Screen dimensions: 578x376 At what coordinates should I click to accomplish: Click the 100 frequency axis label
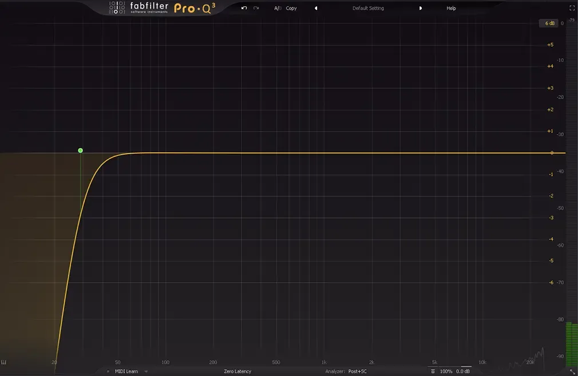coord(165,362)
